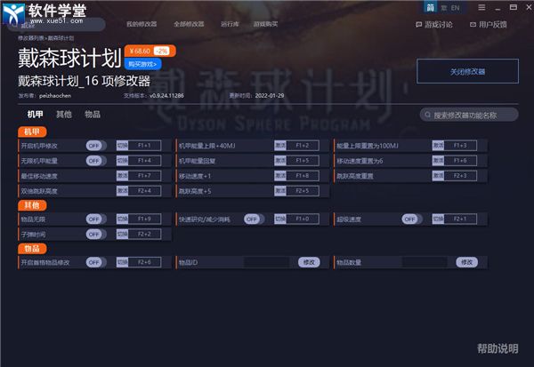Toggle 子弹时间 OFF switch
This screenshot has height=367, width=534.
[95, 234]
